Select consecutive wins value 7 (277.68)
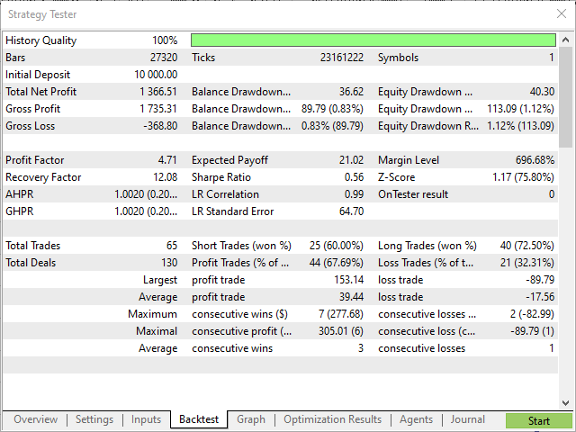The height and width of the screenshot is (432, 576). point(340,314)
